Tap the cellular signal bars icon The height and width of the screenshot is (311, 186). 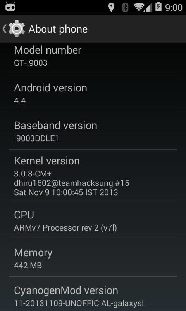[148, 8]
